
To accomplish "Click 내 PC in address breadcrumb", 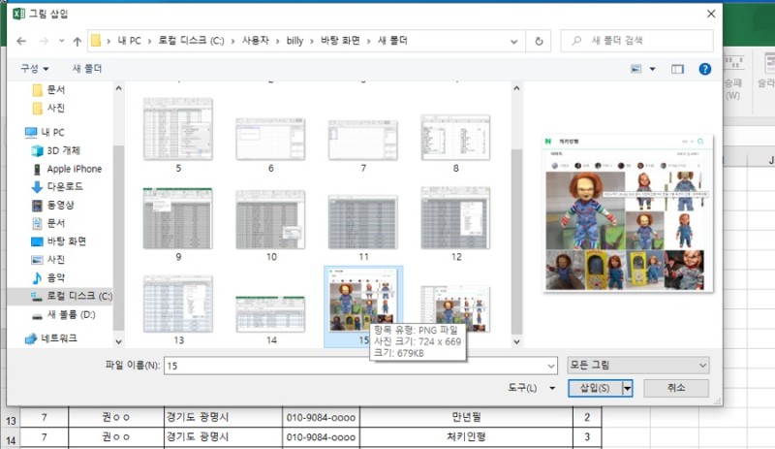I will [129, 41].
